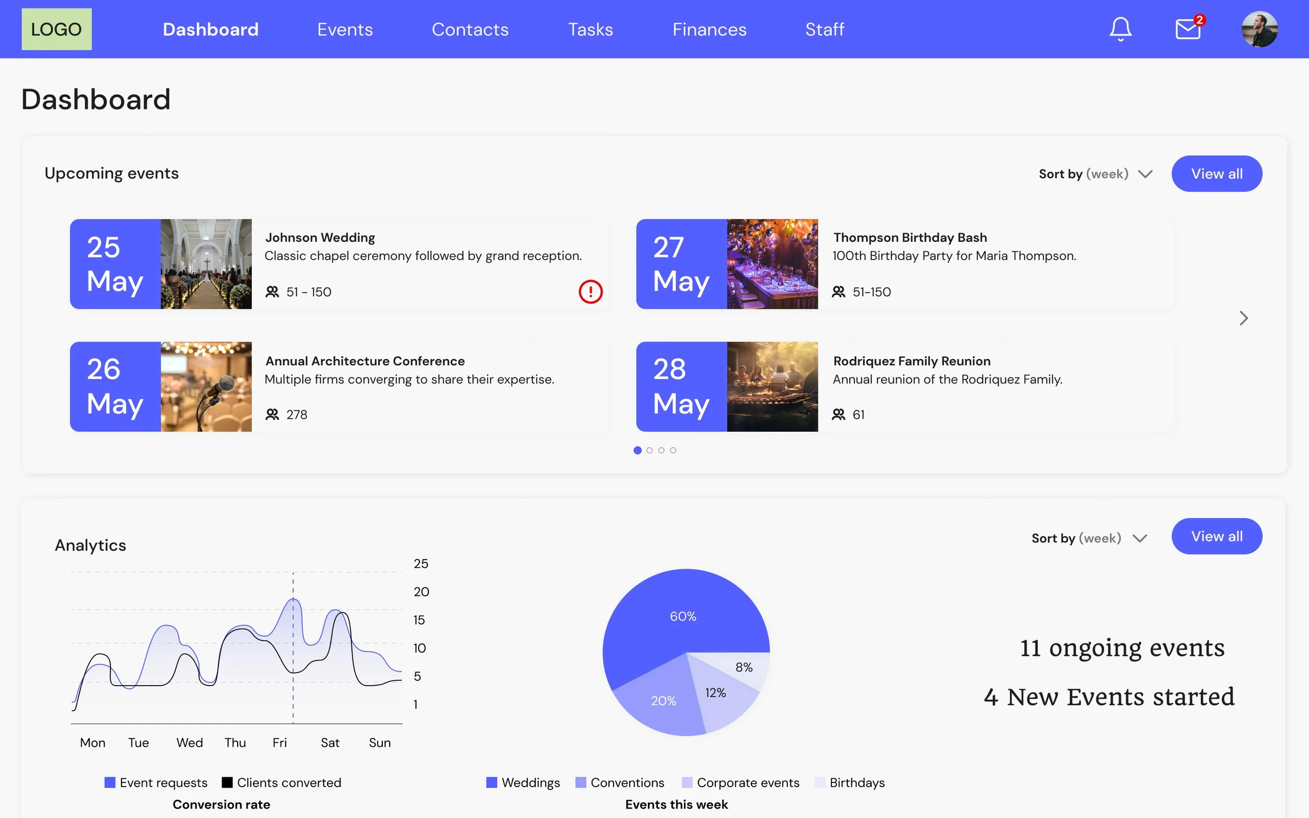Click attendees icon on Johnson Wedding card
This screenshot has height=818, width=1309.
272,292
